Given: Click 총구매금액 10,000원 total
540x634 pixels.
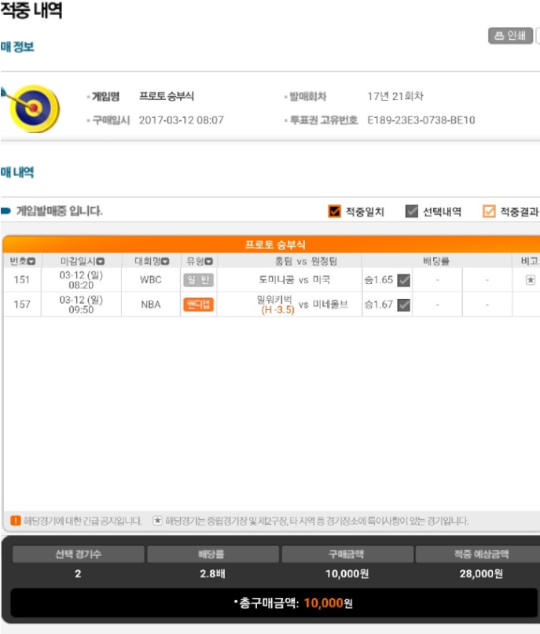Looking at the screenshot, I should pyautogui.click(x=293, y=603).
